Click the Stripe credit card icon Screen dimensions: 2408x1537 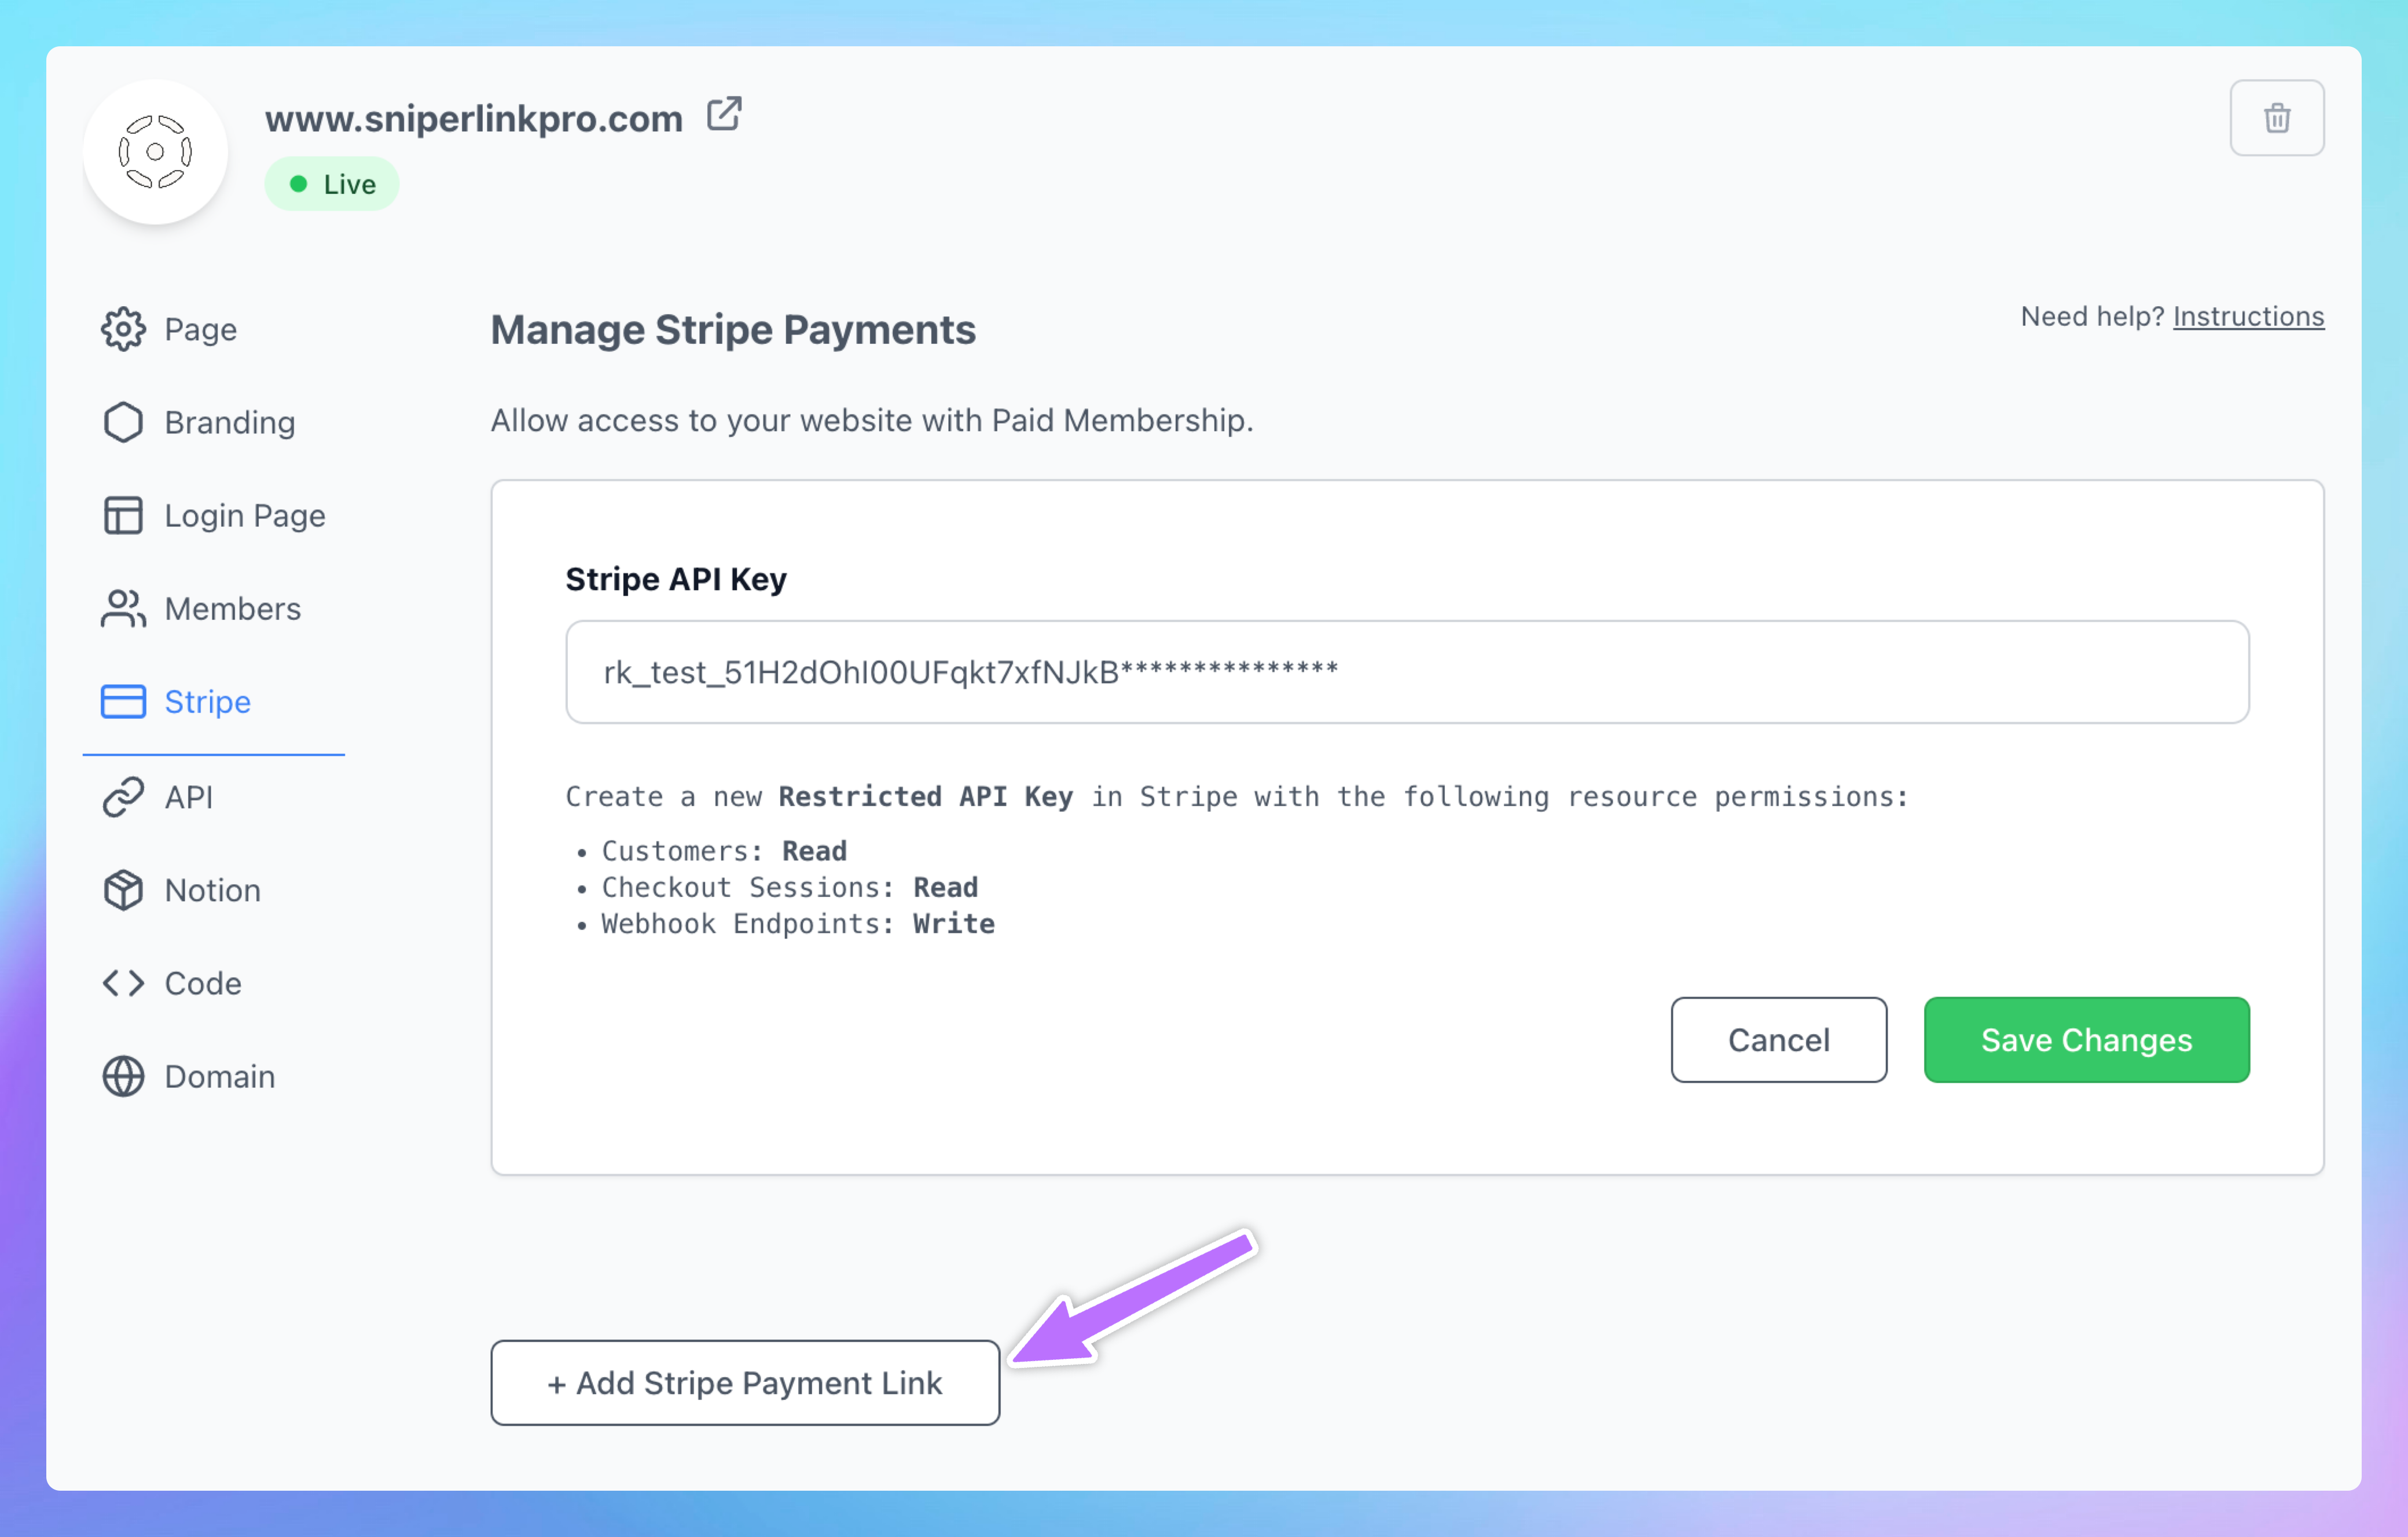(x=123, y=701)
